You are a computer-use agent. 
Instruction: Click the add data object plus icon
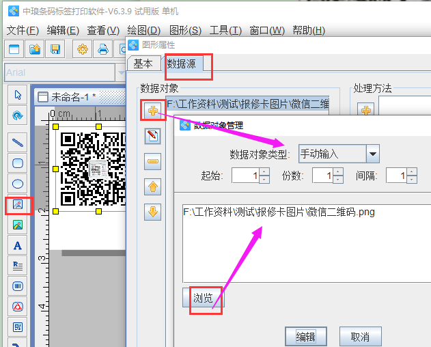tap(153, 110)
